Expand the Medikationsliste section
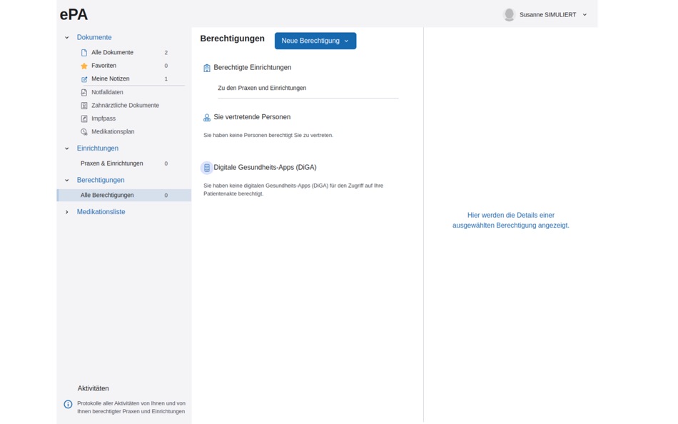The image size is (678, 424). pos(66,211)
